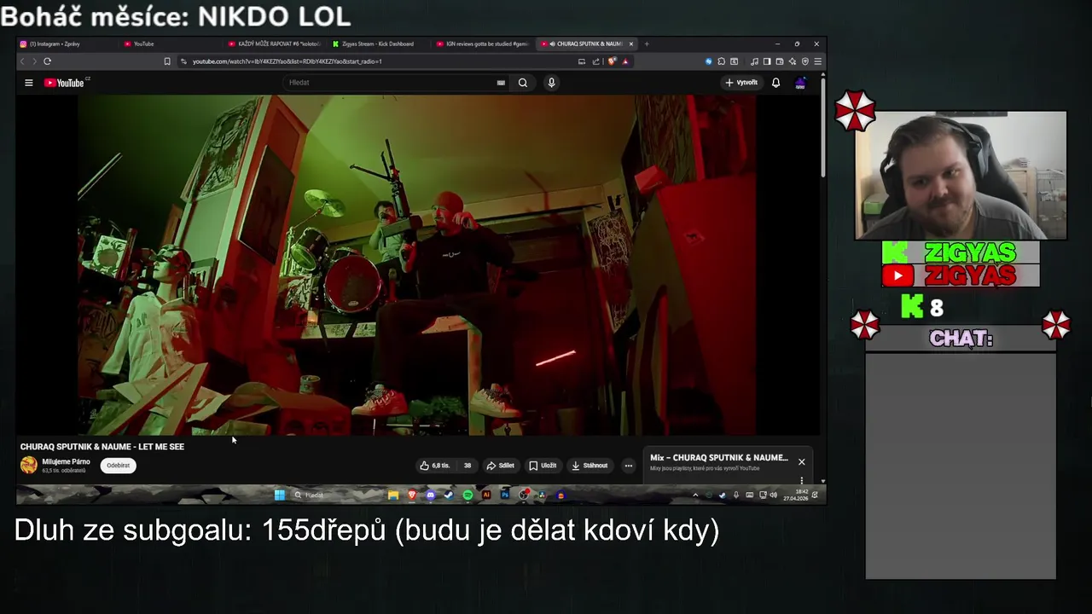
Task: Go back in the browser history
Action: click(x=23, y=61)
